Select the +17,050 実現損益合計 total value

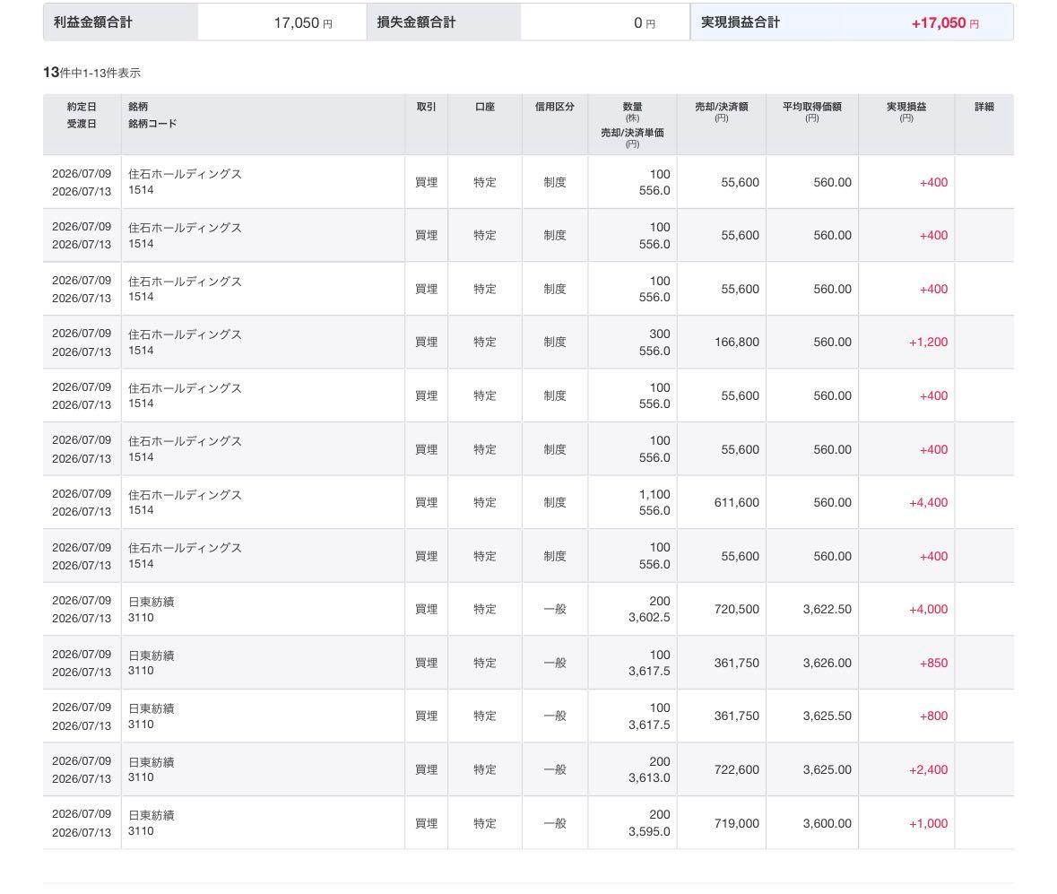tap(939, 23)
